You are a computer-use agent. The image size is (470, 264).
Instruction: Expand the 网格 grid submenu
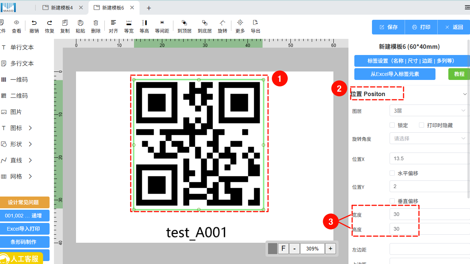pyautogui.click(x=30, y=176)
